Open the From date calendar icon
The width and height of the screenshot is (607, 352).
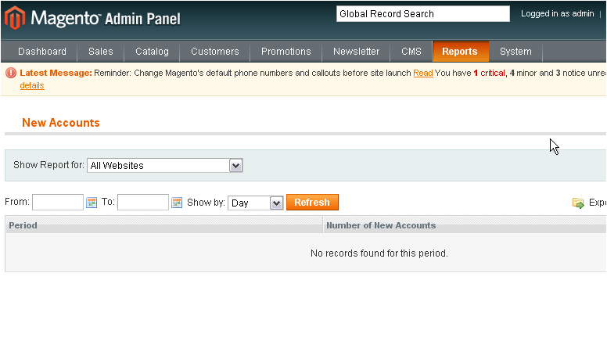tap(92, 203)
